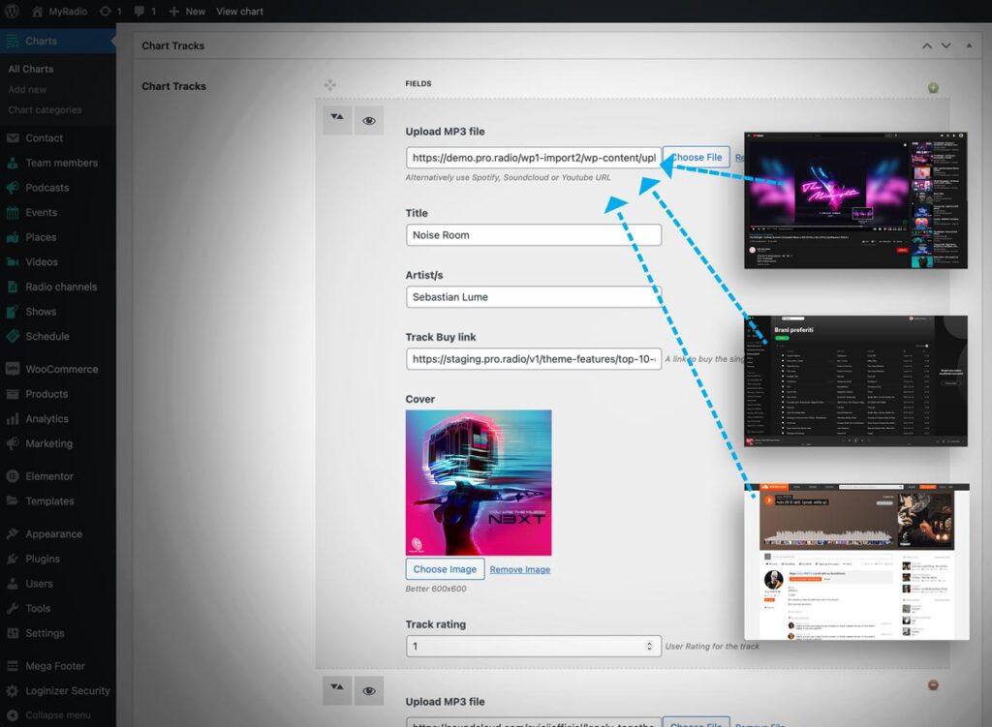Click the track cover image thumbnail
This screenshot has width=992, height=727.
coord(479,482)
